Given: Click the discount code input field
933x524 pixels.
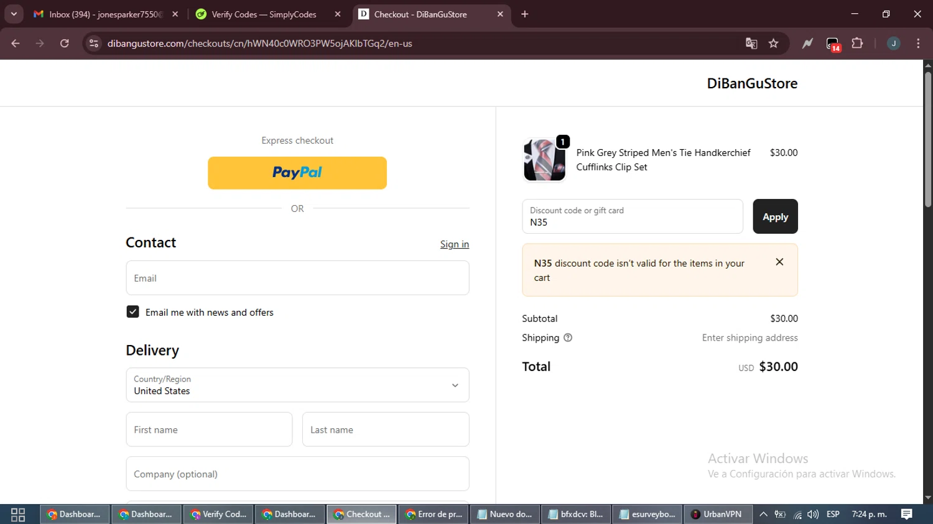Looking at the screenshot, I should coord(633,216).
